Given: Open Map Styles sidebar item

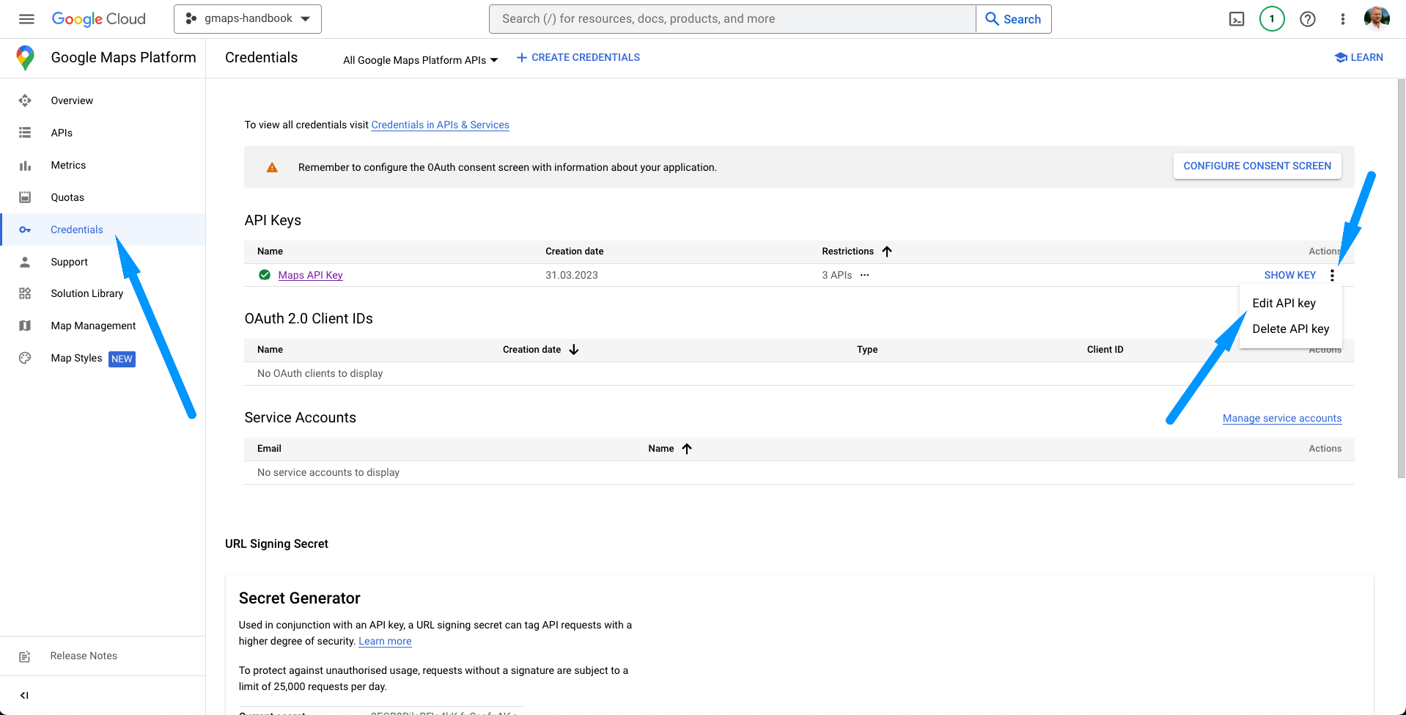Looking at the screenshot, I should click(76, 358).
